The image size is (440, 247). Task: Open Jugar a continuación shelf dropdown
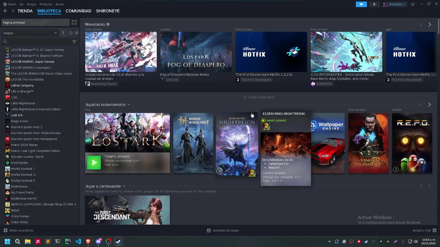click(x=124, y=186)
